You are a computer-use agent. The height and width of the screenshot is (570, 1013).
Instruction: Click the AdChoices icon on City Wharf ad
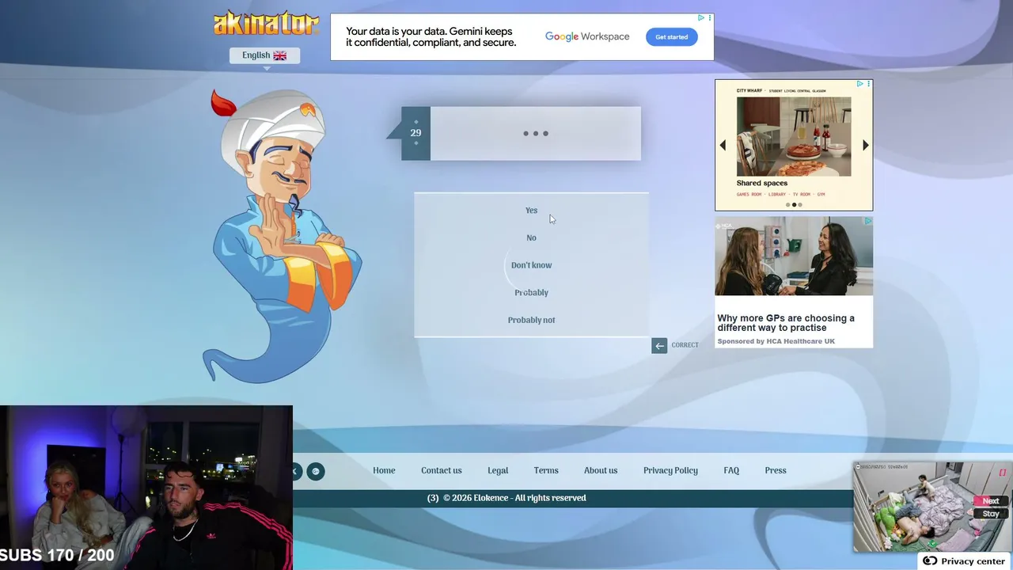tap(860, 84)
